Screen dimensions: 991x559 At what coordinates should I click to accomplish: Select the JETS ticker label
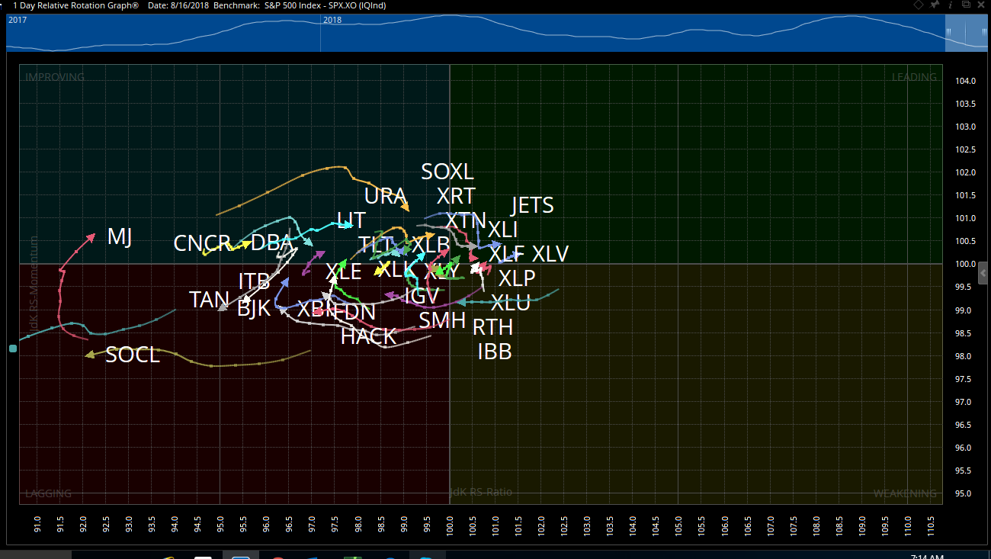point(532,205)
